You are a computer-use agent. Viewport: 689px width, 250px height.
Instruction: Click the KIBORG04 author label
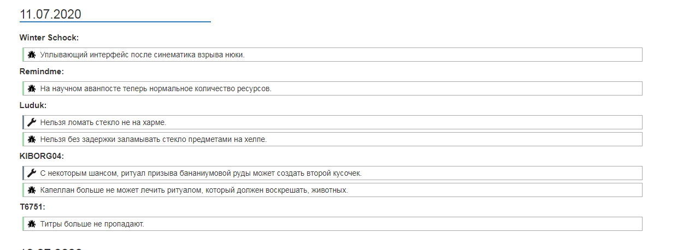click(42, 156)
